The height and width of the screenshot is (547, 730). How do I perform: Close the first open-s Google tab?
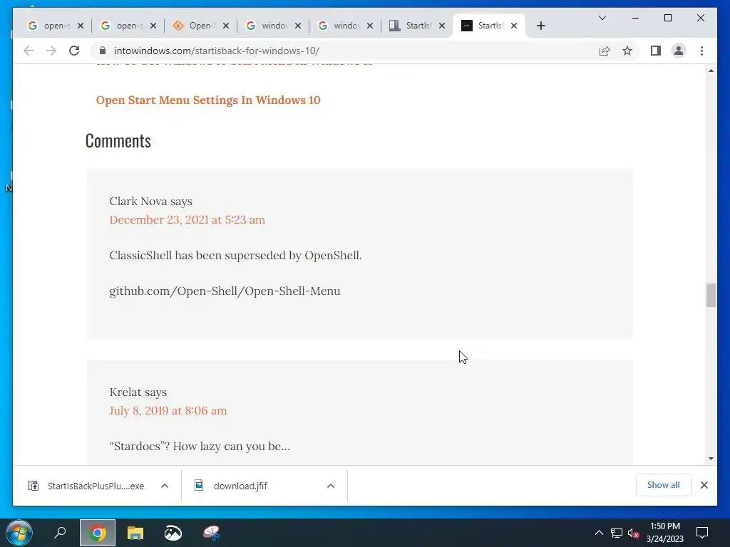tap(81, 26)
